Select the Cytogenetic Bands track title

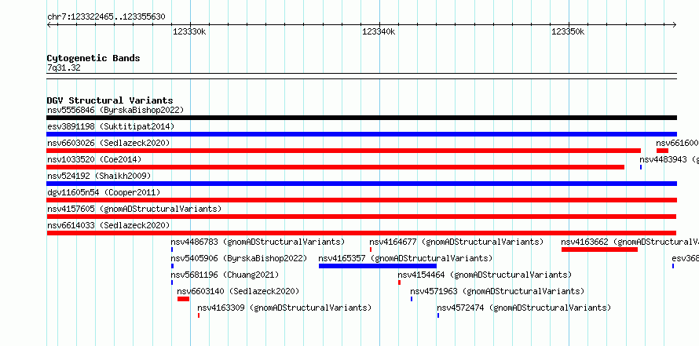point(93,58)
